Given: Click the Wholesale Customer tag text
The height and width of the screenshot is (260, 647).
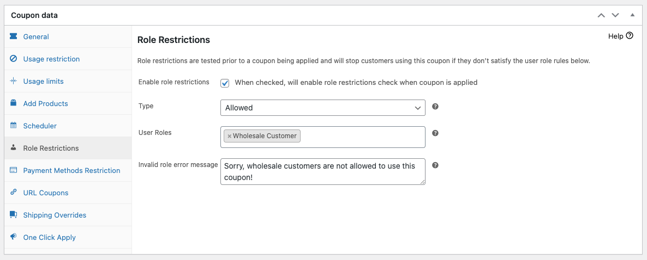Looking at the screenshot, I should click(x=265, y=136).
